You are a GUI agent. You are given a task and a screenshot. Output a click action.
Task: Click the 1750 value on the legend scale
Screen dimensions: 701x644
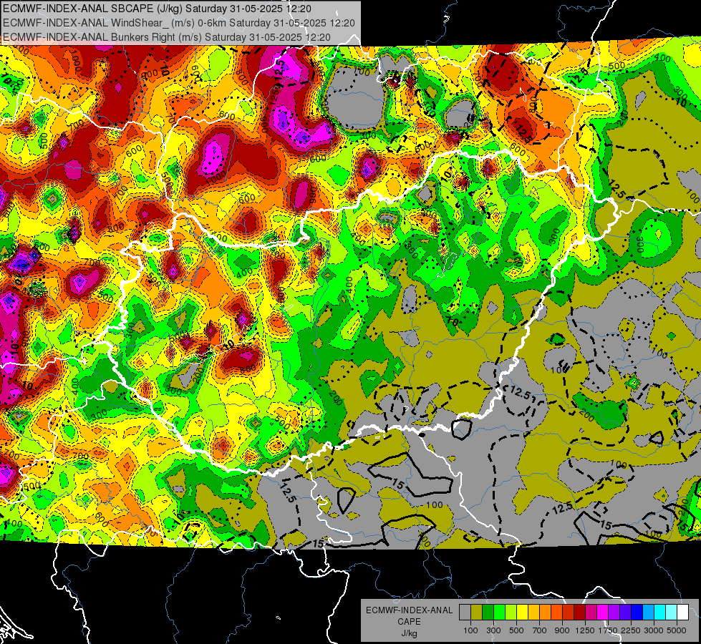point(608,630)
